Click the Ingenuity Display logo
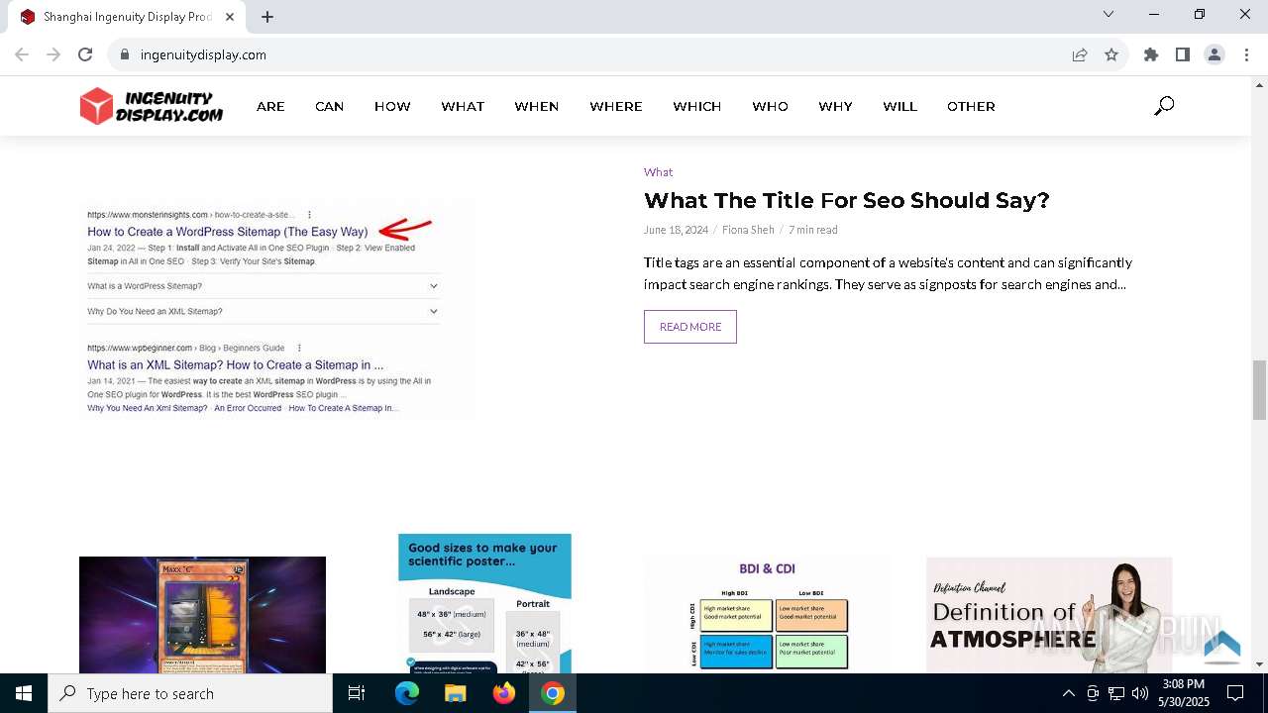Viewport: 1268px width, 713px height. (x=152, y=106)
